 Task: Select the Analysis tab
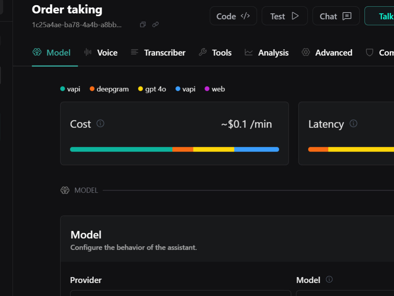tap(266, 52)
